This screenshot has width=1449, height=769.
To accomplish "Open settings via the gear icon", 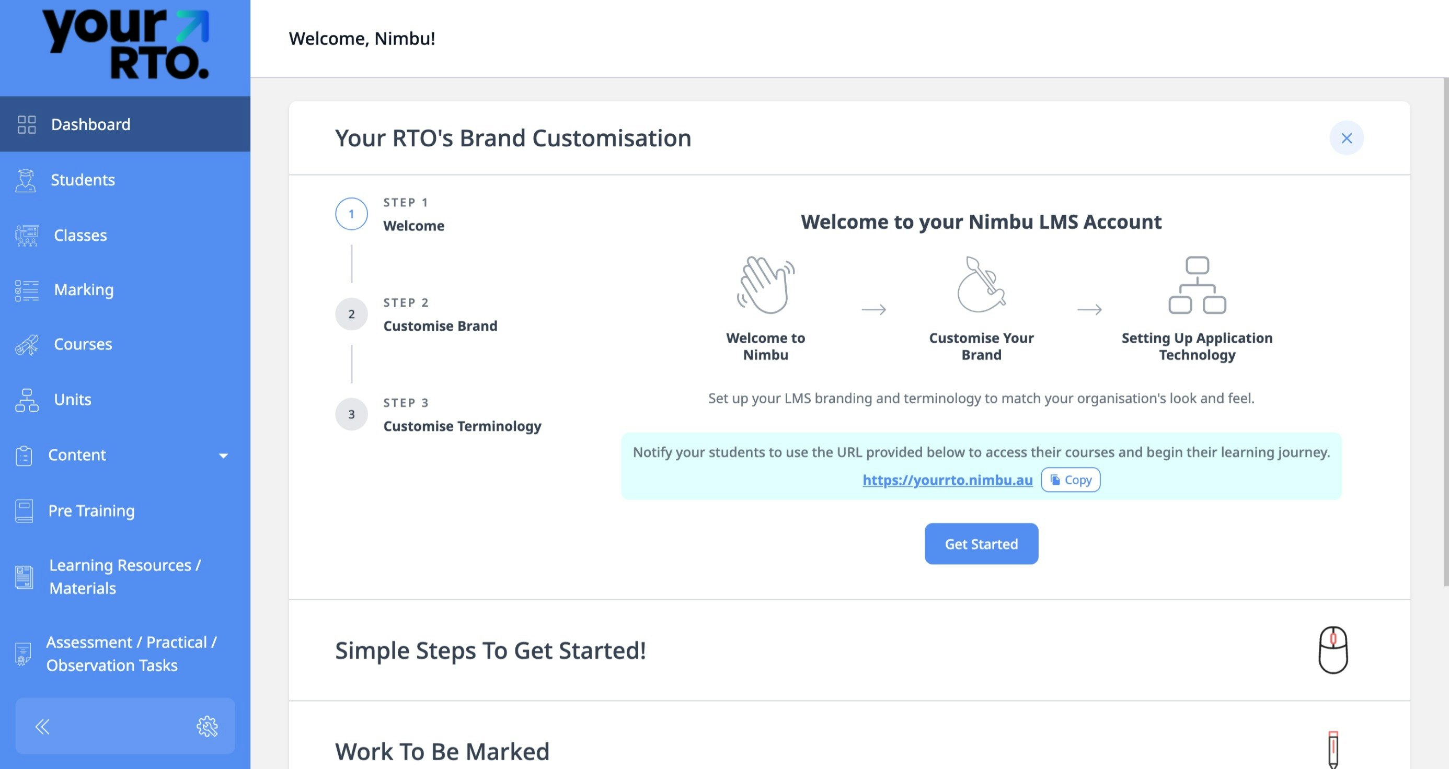I will coord(207,726).
